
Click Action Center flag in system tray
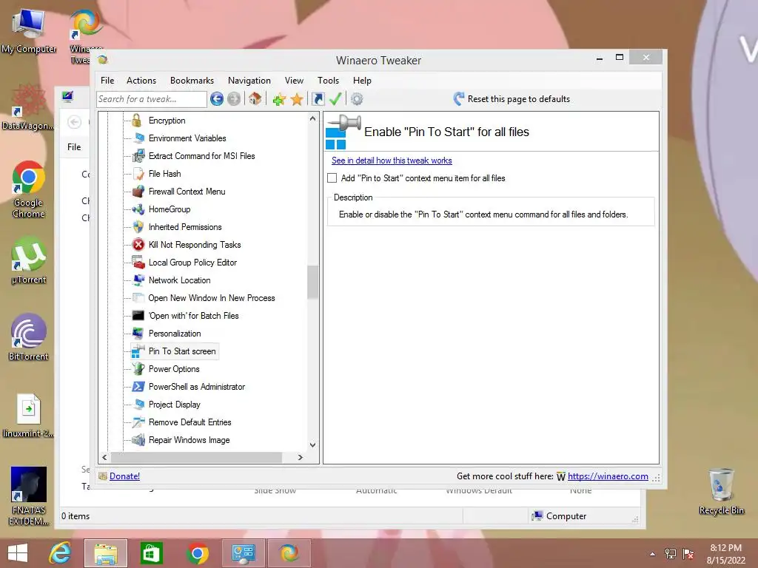(688, 553)
